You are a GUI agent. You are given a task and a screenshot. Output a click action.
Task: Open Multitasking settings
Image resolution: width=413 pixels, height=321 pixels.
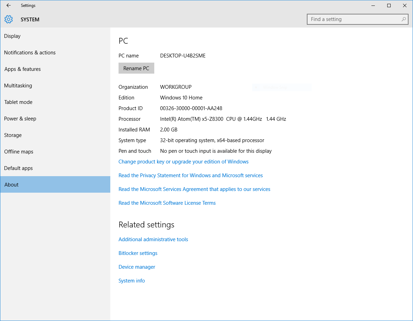55,86
